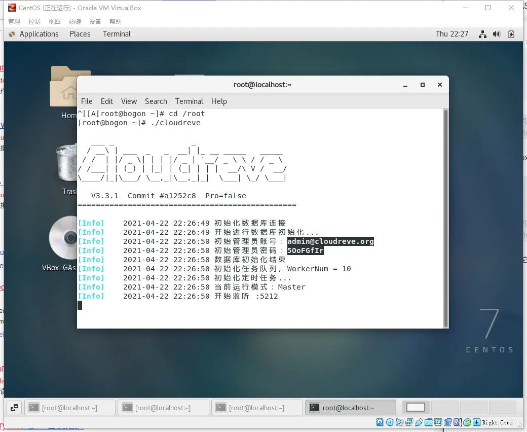Select the first workspace in switcher
This screenshot has height=432, width=527.
pyautogui.click(x=416, y=408)
